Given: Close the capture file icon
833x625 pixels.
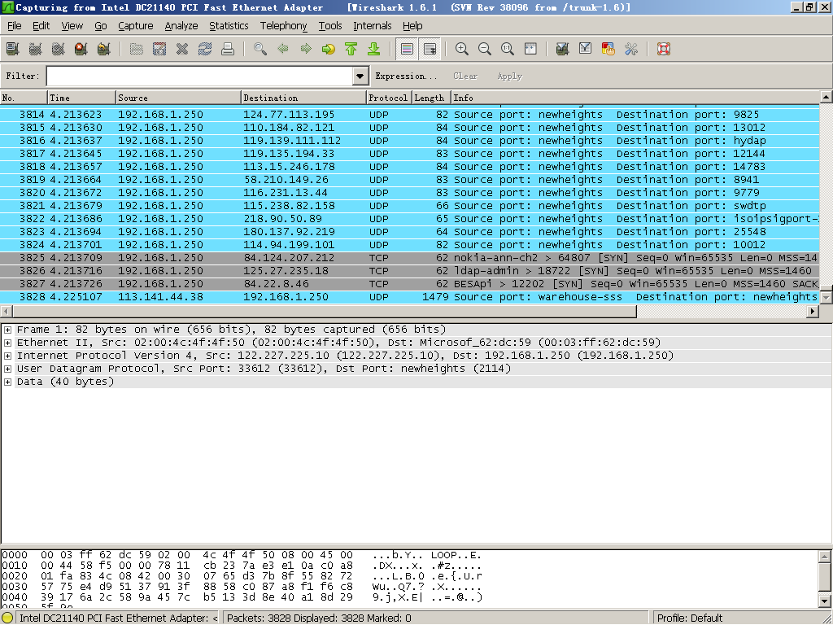Looking at the screenshot, I should tap(182, 49).
